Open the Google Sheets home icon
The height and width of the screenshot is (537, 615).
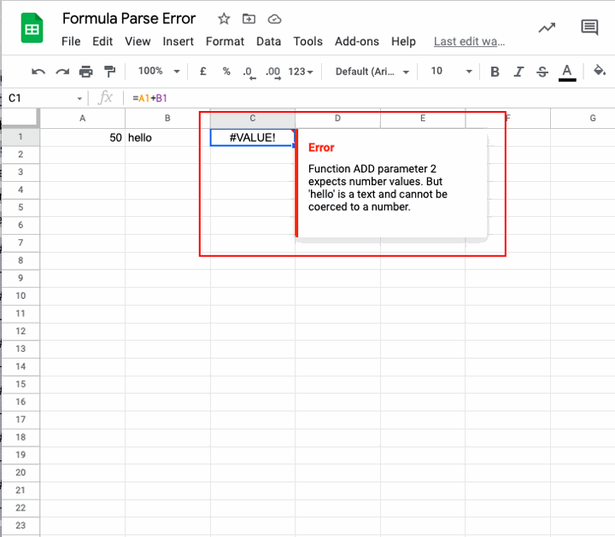[32, 28]
